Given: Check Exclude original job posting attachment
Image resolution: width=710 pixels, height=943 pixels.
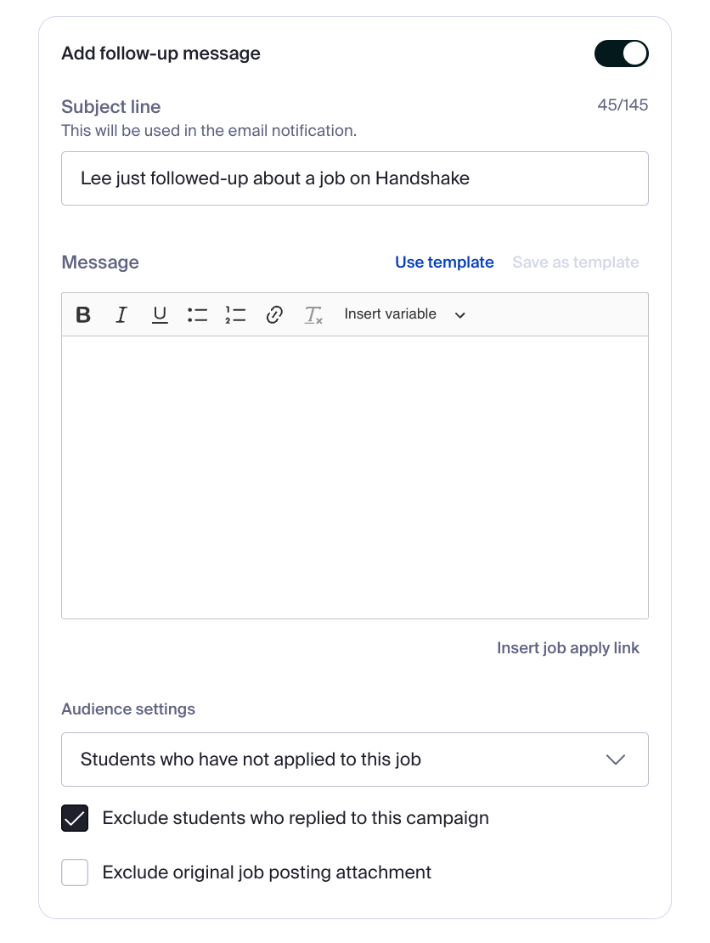Looking at the screenshot, I should point(75,872).
